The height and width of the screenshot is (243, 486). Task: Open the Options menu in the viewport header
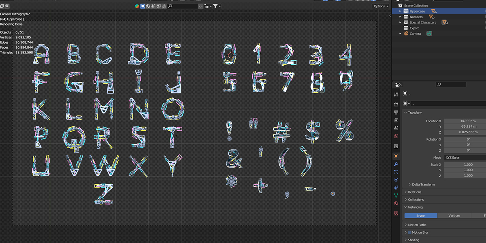point(380,6)
